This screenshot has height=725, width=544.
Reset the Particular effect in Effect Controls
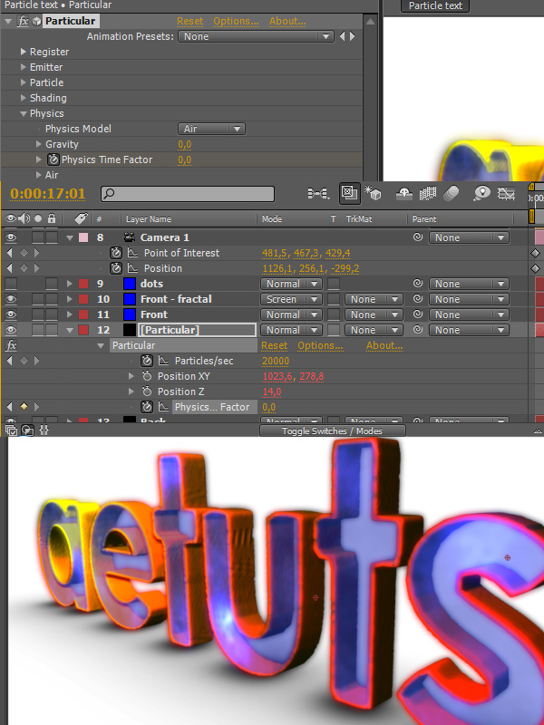189,21
